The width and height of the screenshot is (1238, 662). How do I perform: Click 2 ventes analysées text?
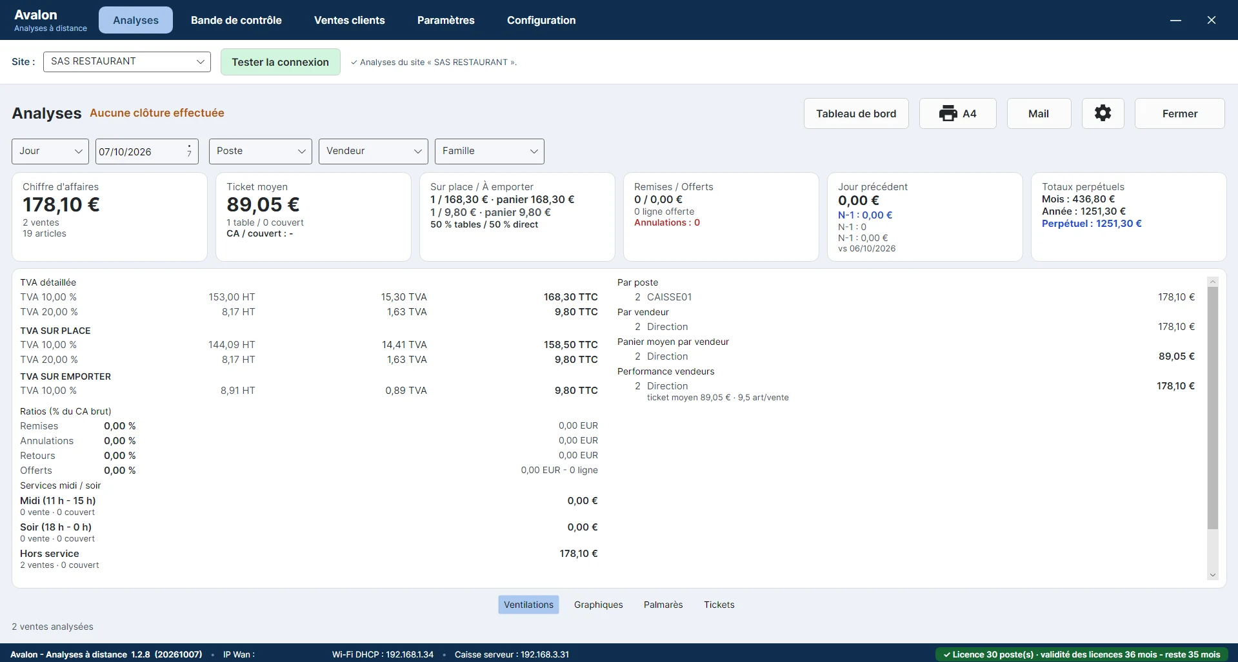[x=52, y=627]
